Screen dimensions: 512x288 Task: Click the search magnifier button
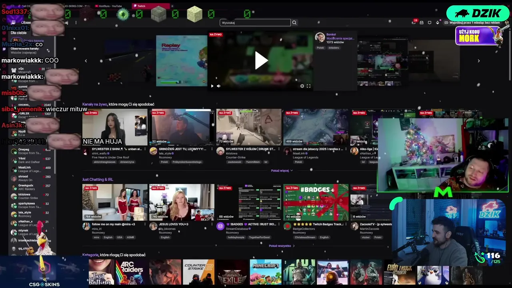pos(294,23)
